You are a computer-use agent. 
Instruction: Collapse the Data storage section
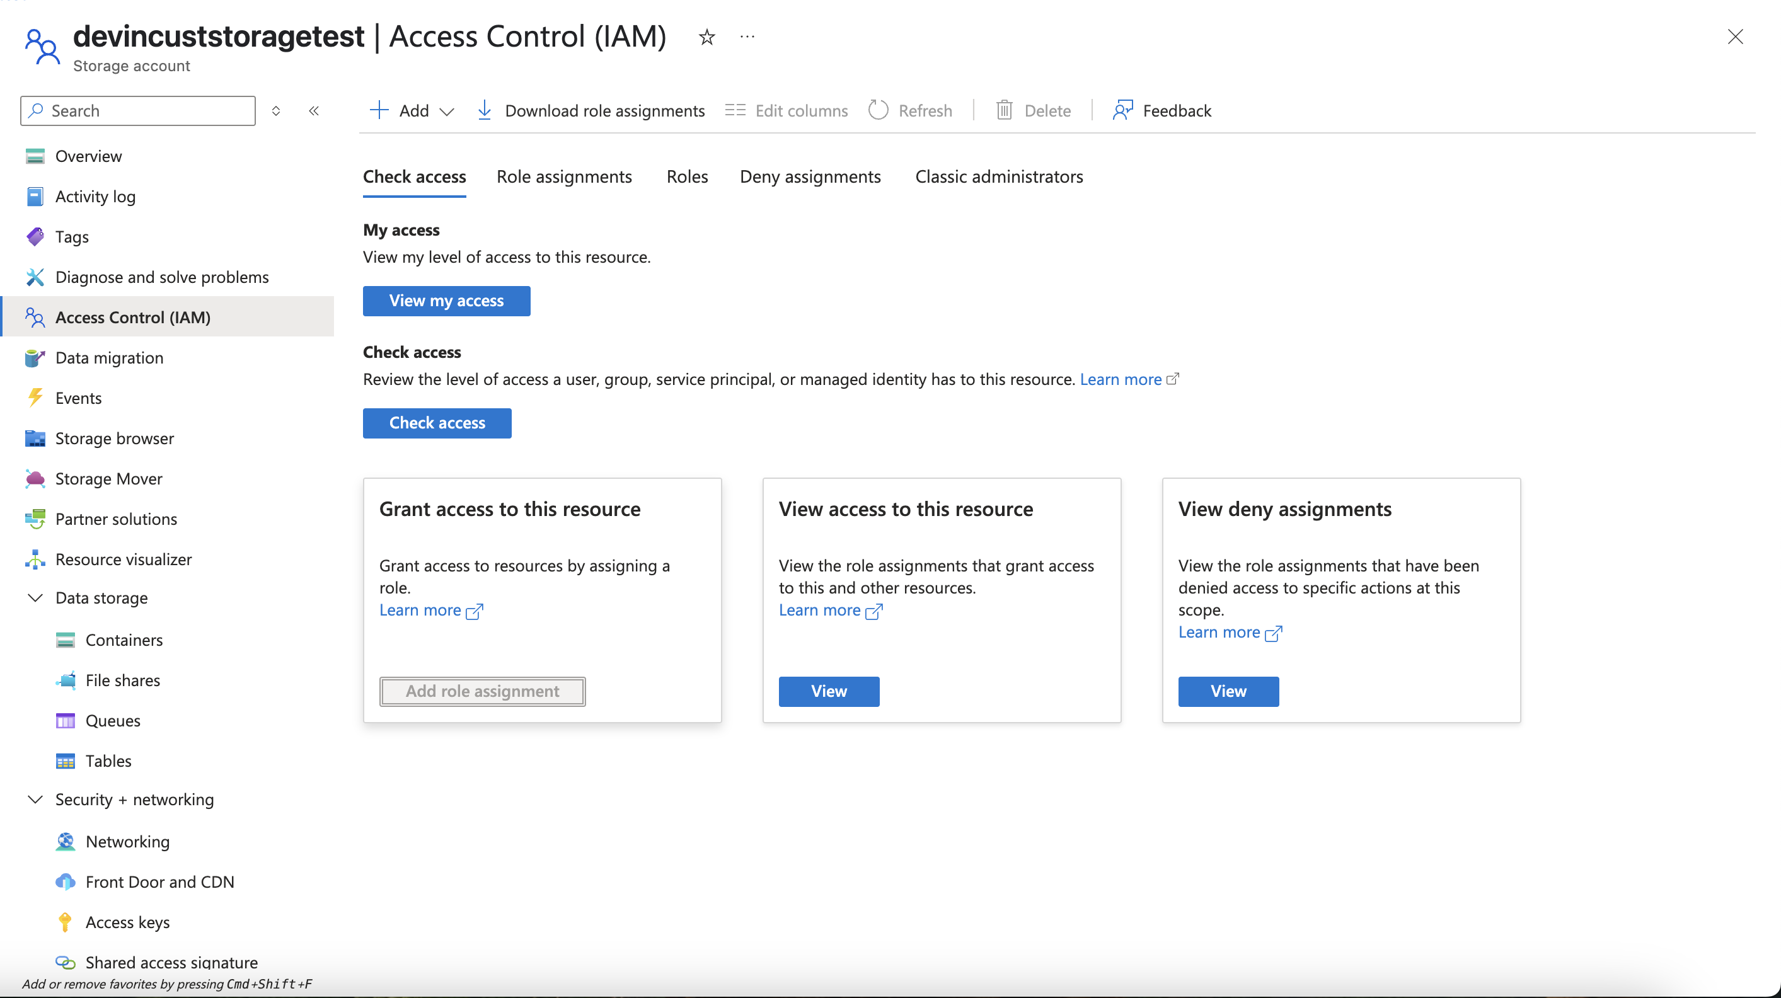pos(35,598)
